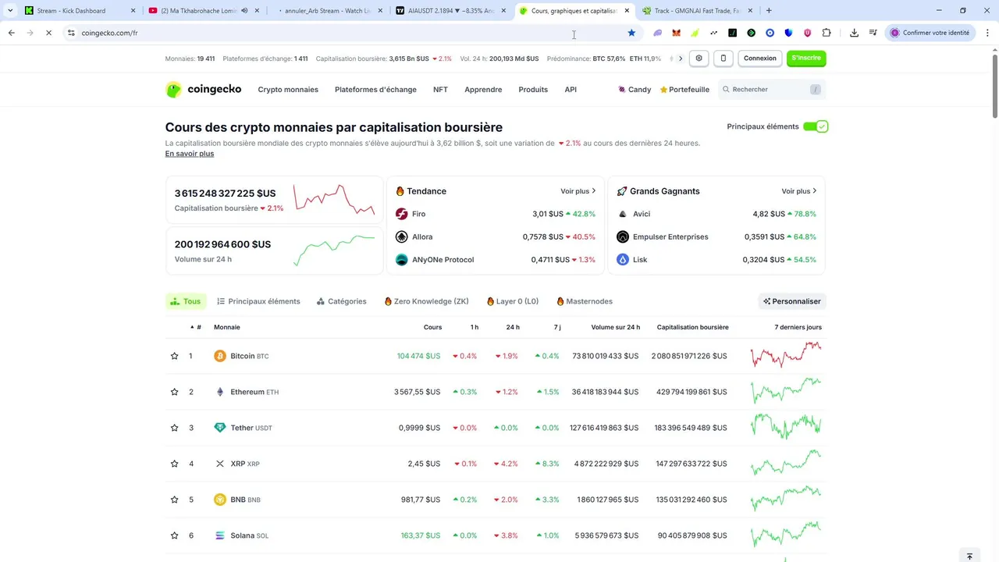This screenshot has height=562, width=999.
Task: Open the browser side panel icon
Action: (x=873, y=33)
